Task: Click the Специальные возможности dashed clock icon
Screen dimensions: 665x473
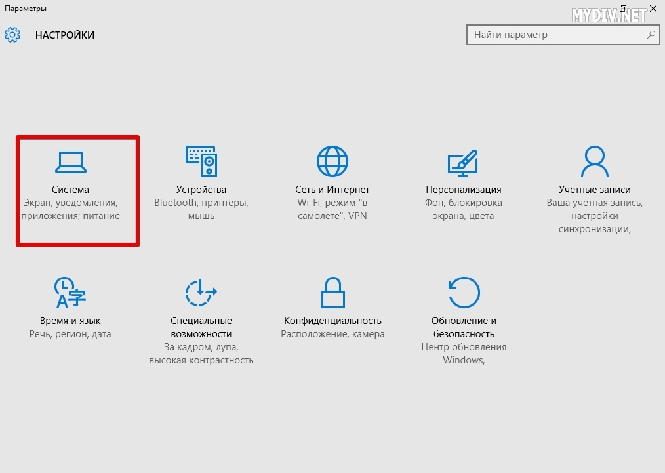Action: (201, 292)
